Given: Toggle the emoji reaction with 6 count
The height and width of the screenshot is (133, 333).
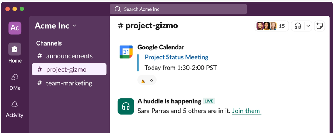Looking at the screenshot, I should 147,80.
